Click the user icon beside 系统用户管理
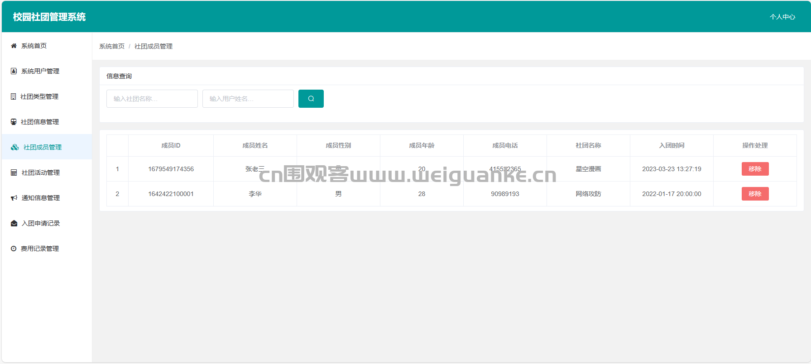Viewport: 811px width, 364px height. [x=14, y=71]
